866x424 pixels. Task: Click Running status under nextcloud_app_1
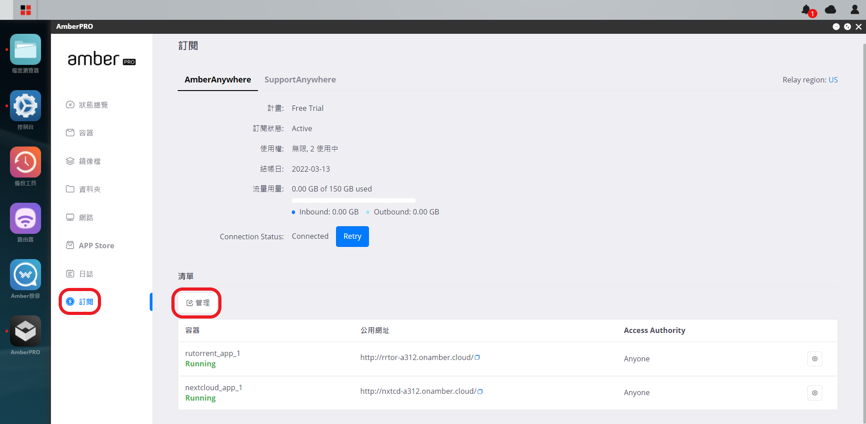200,398
